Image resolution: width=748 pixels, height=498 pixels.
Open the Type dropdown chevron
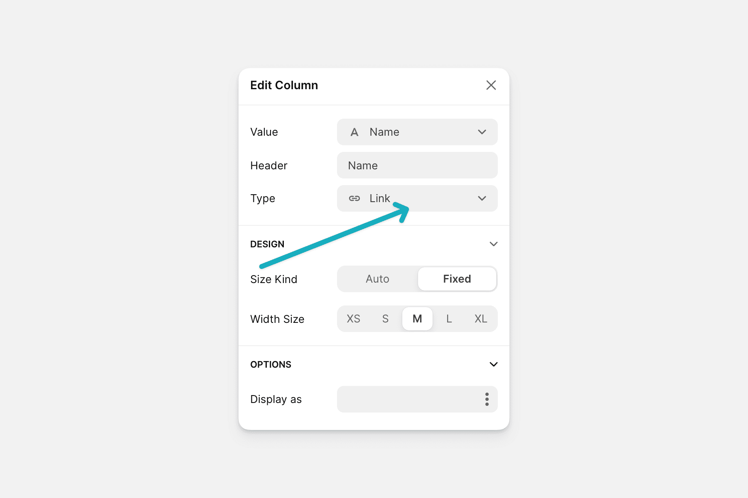pos(482,198)
